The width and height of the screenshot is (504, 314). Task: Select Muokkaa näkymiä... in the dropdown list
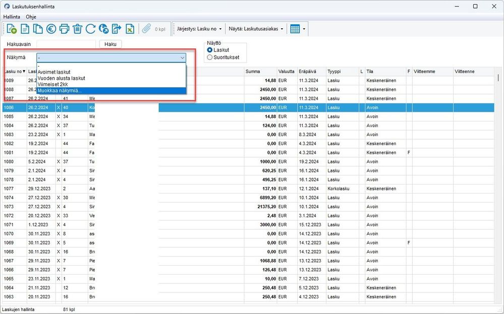(x=60, y=91)
